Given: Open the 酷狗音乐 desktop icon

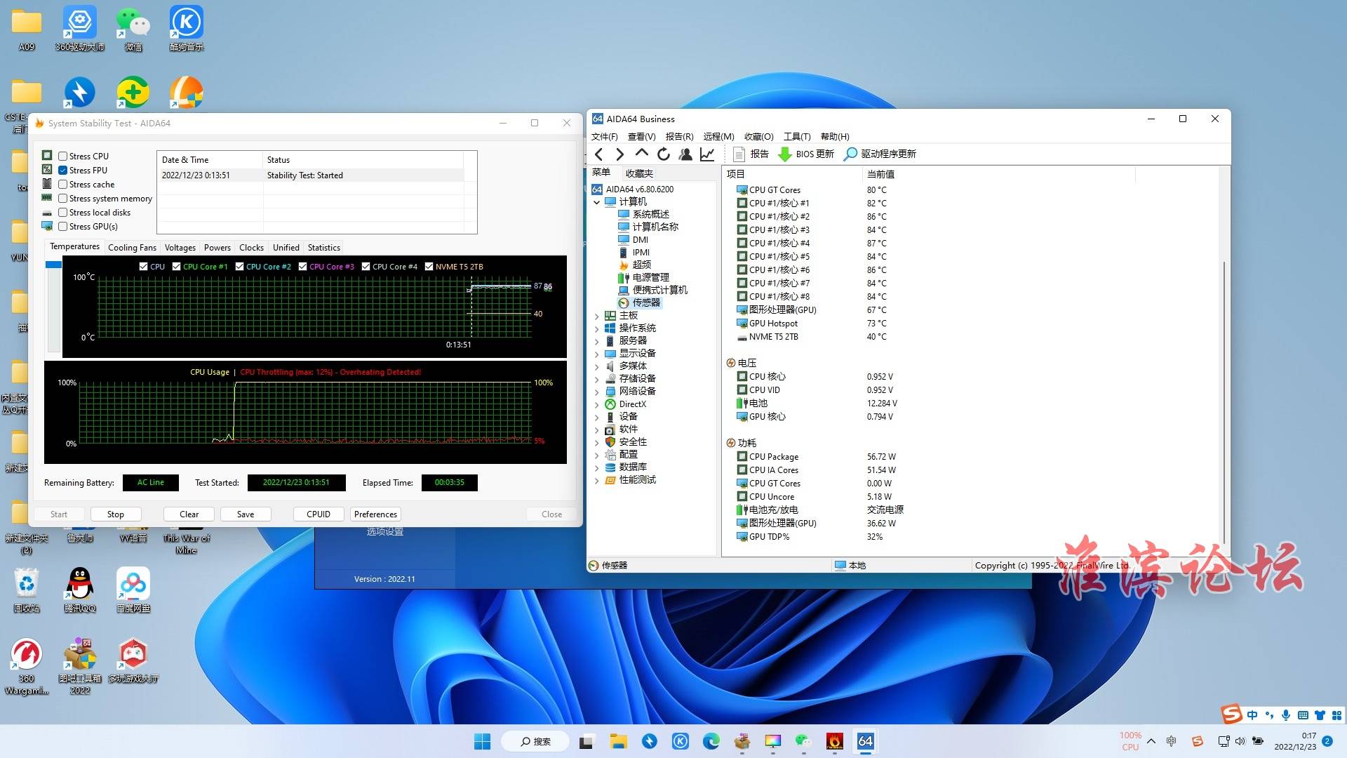Looking at the screenshot, I should pos(187,29).
